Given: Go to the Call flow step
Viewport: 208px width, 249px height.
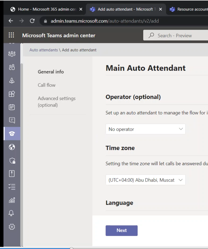Looking at the screenshot, I should (47, 85).
